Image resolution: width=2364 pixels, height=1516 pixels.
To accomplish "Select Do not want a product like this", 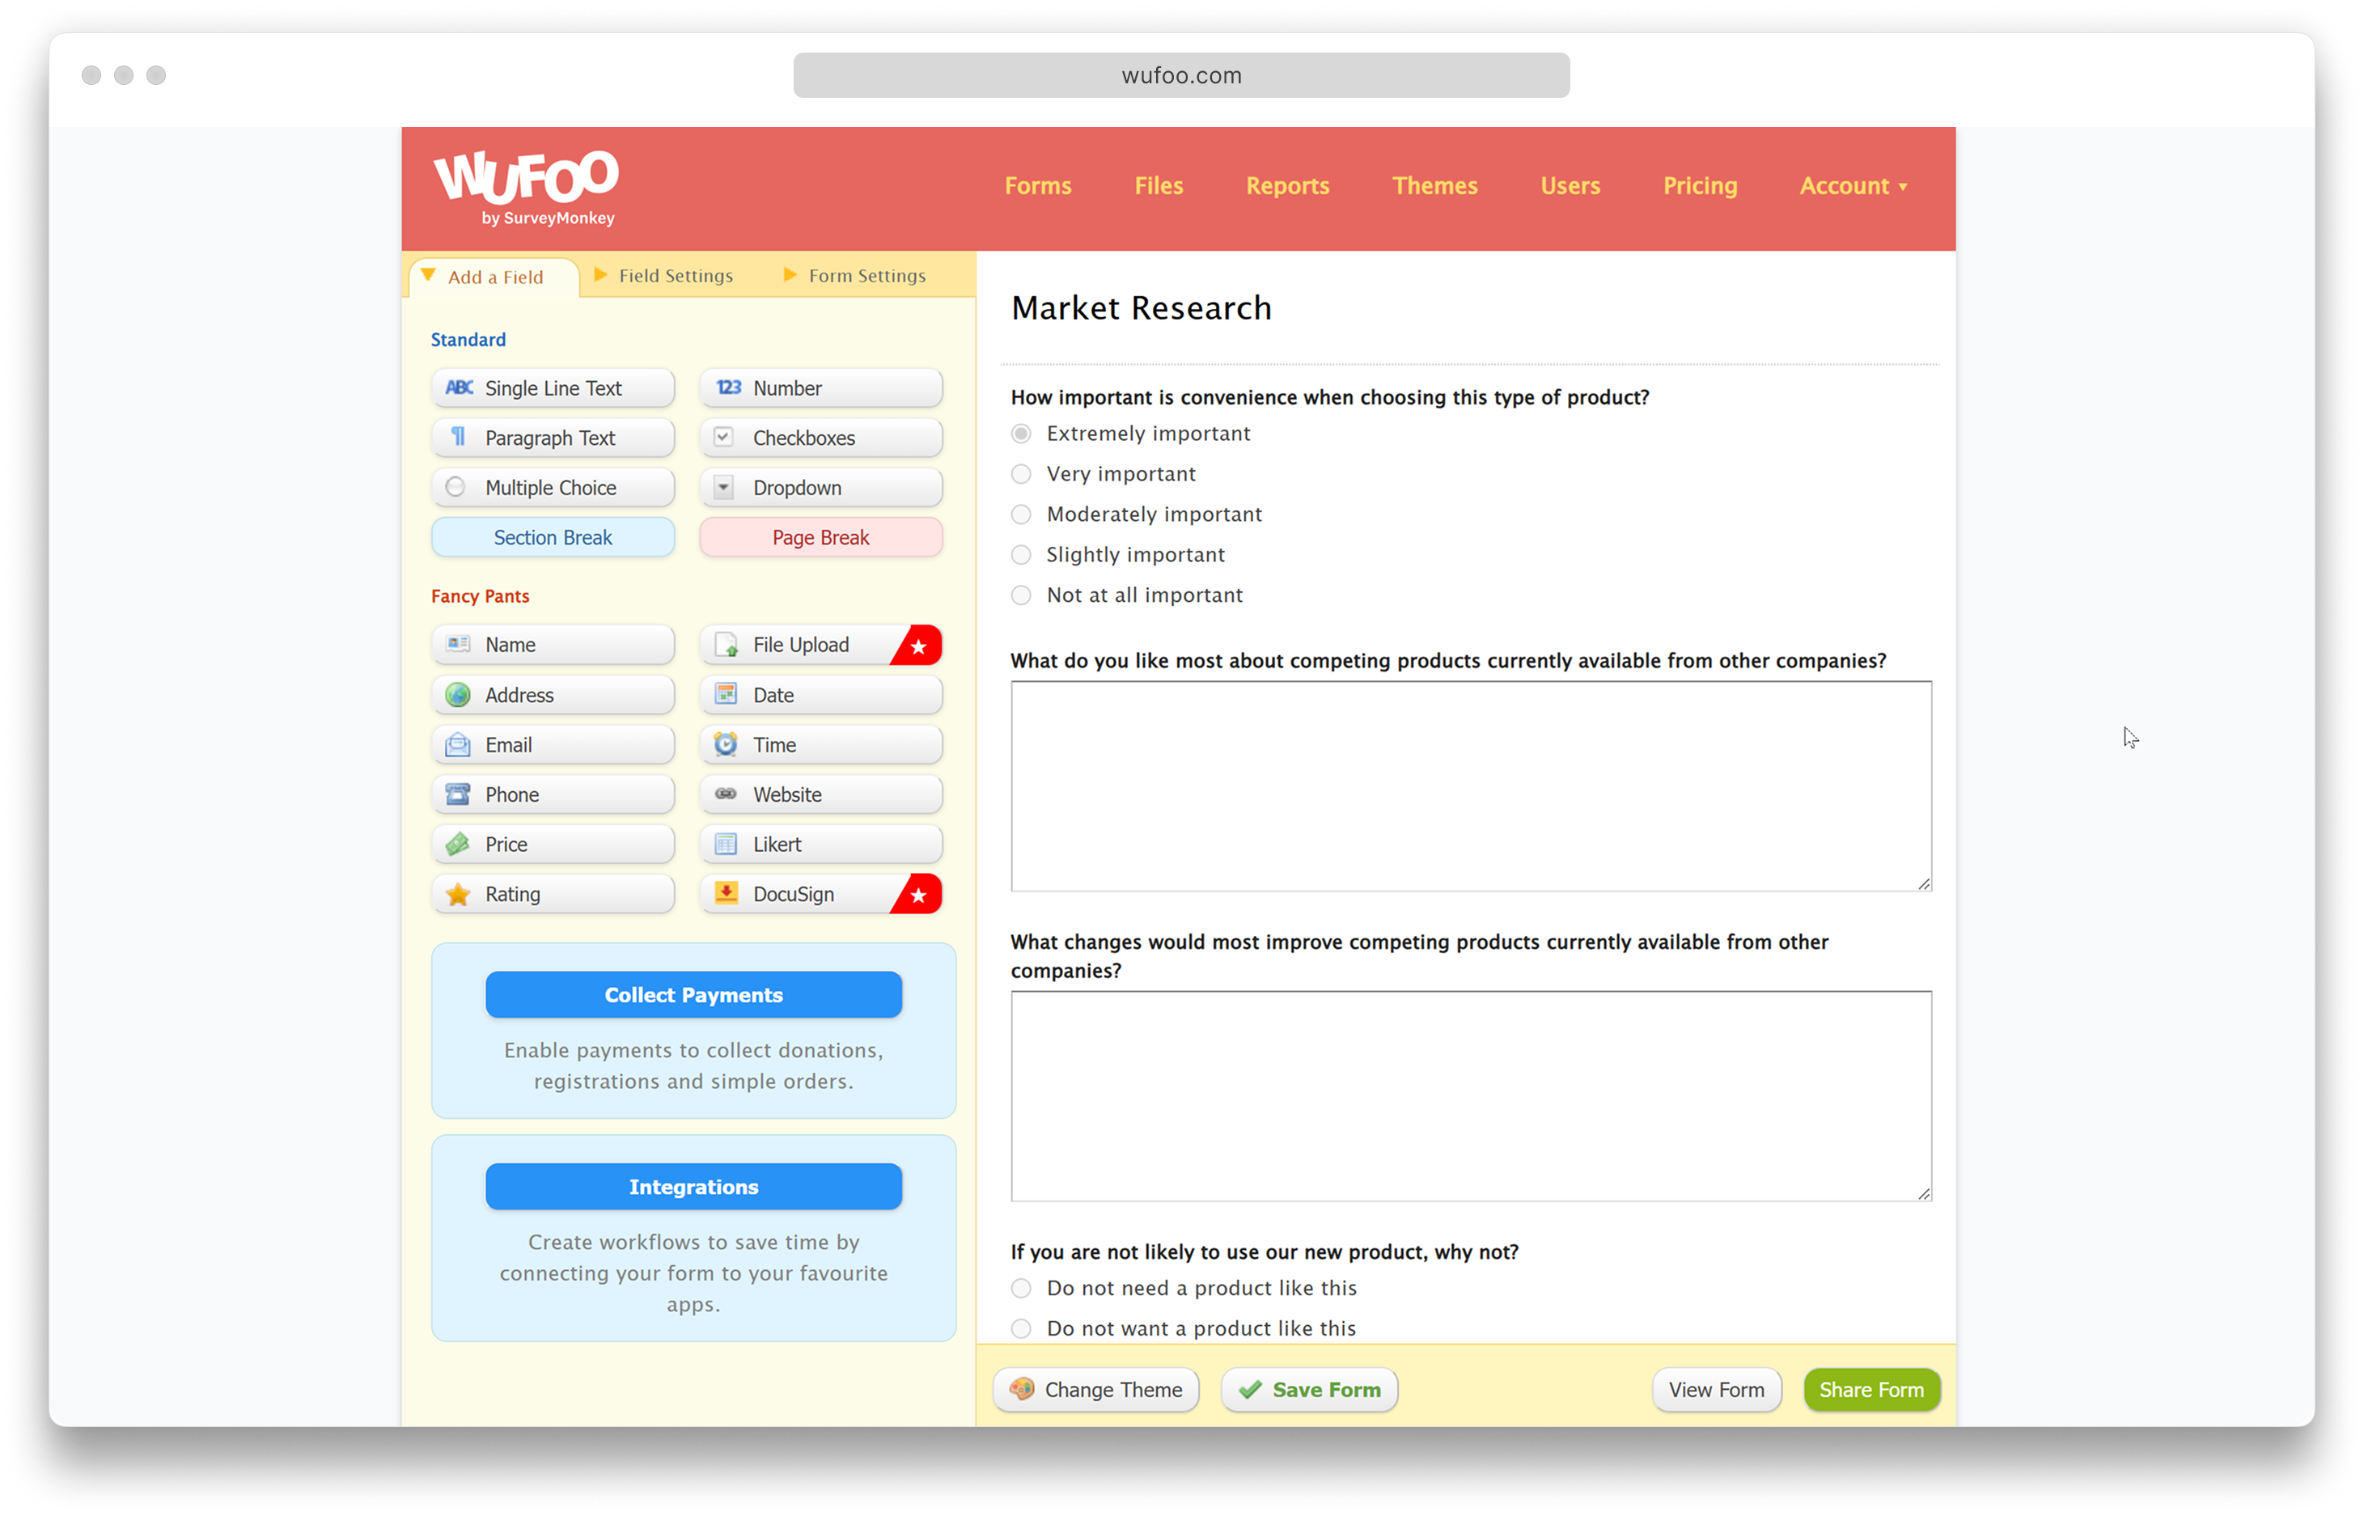I will (1021, 1329).
